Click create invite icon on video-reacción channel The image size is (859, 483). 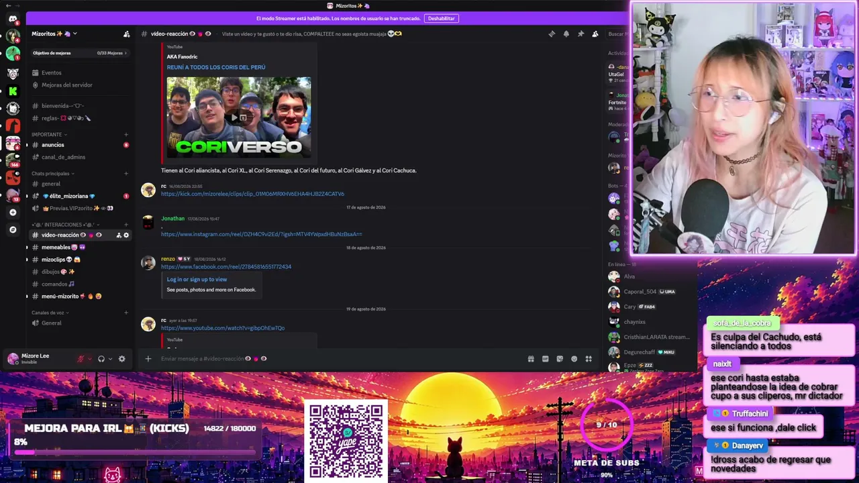coord(119,235)
